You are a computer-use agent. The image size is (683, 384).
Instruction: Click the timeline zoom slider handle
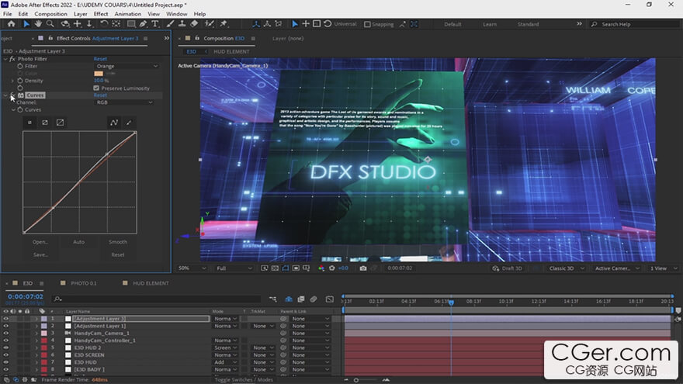pyautogui.click(x=356, y=380)
